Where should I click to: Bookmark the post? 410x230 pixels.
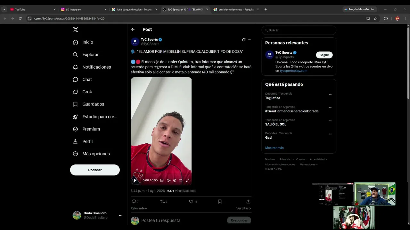point(220,202)
